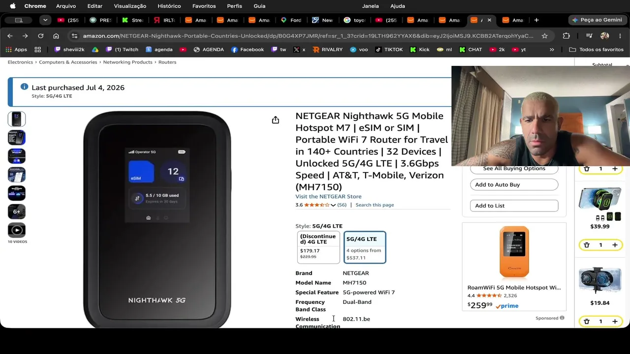Switch to the IRLTo tab
This screenshot has width=630, height=354.
tap(164, 20)
